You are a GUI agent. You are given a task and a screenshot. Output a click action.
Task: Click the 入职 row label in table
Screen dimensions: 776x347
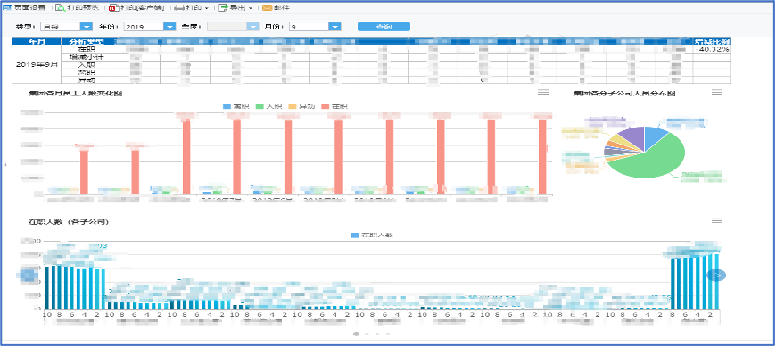pos(87,65)
